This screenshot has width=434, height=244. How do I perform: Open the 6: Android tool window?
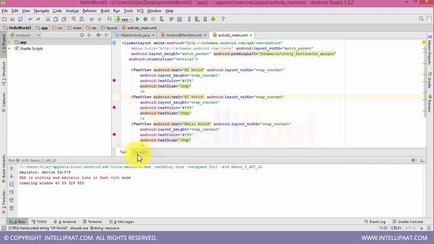(65, 222)
